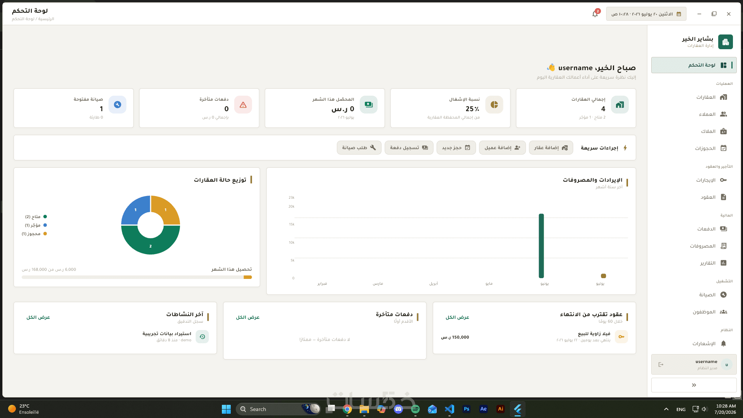The width and height of the screenshot is (743, 418).
Task: Open Photoshop from the taskbar
Action: point(467,409)
